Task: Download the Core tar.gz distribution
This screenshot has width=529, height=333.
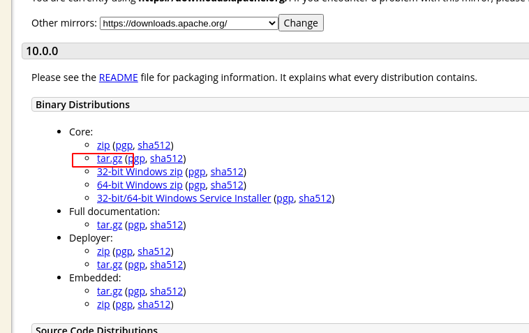Action: point(110,158)
